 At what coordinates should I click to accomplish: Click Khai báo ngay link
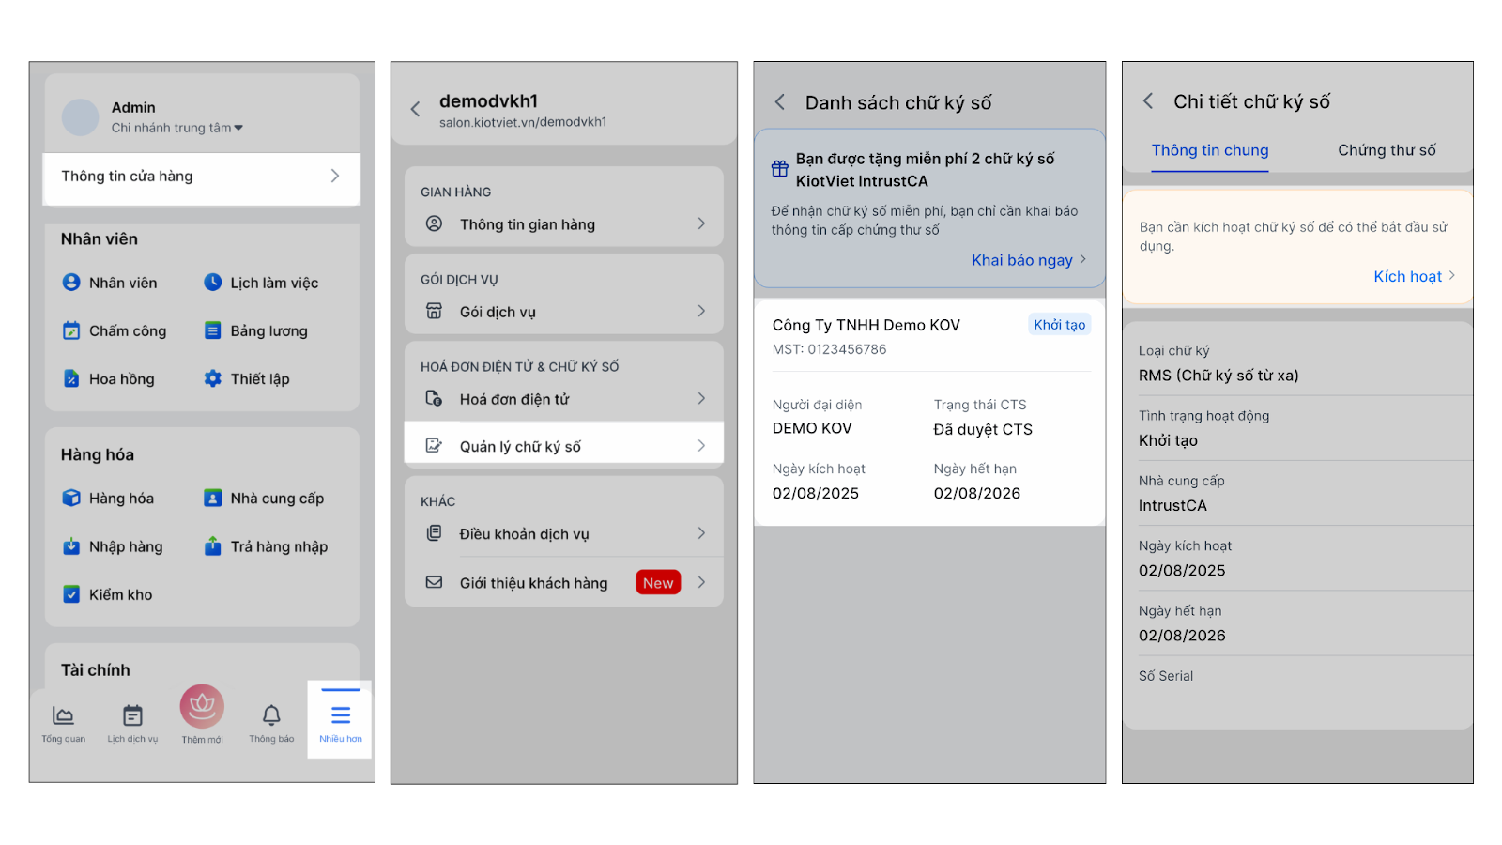[1029, 260]
